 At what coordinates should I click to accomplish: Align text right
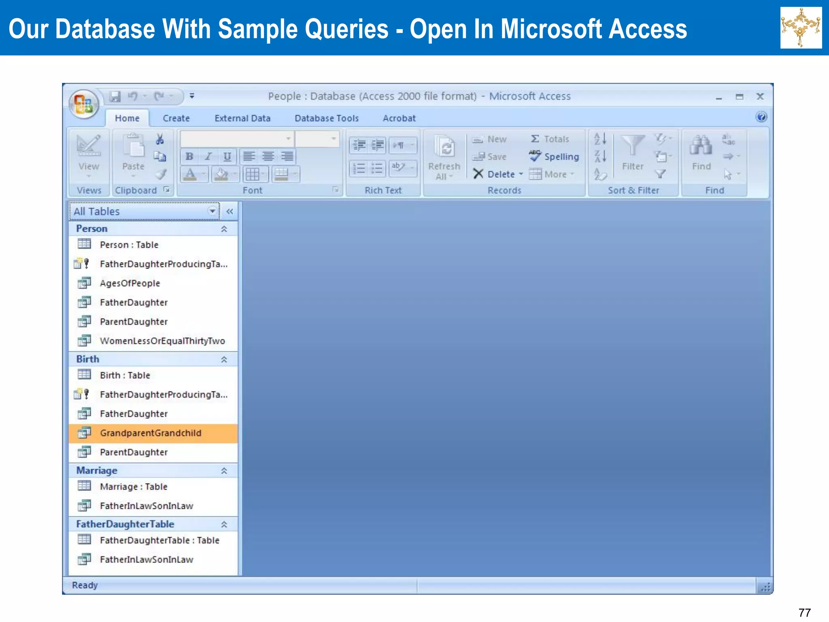(x=287, y=156)
